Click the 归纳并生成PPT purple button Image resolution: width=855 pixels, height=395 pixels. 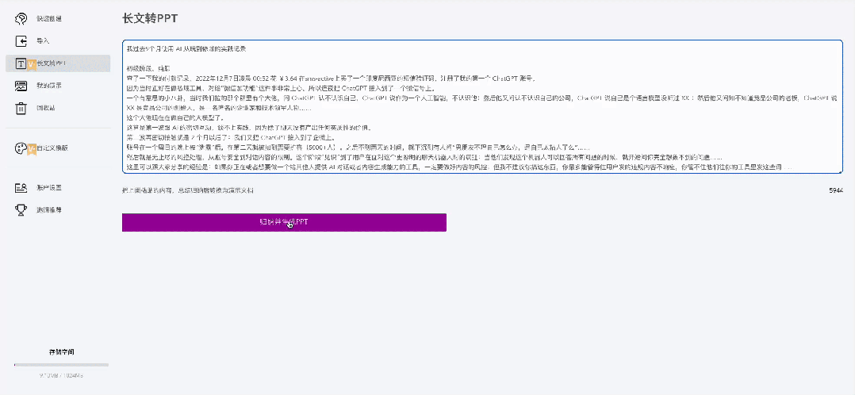(284, 222)
